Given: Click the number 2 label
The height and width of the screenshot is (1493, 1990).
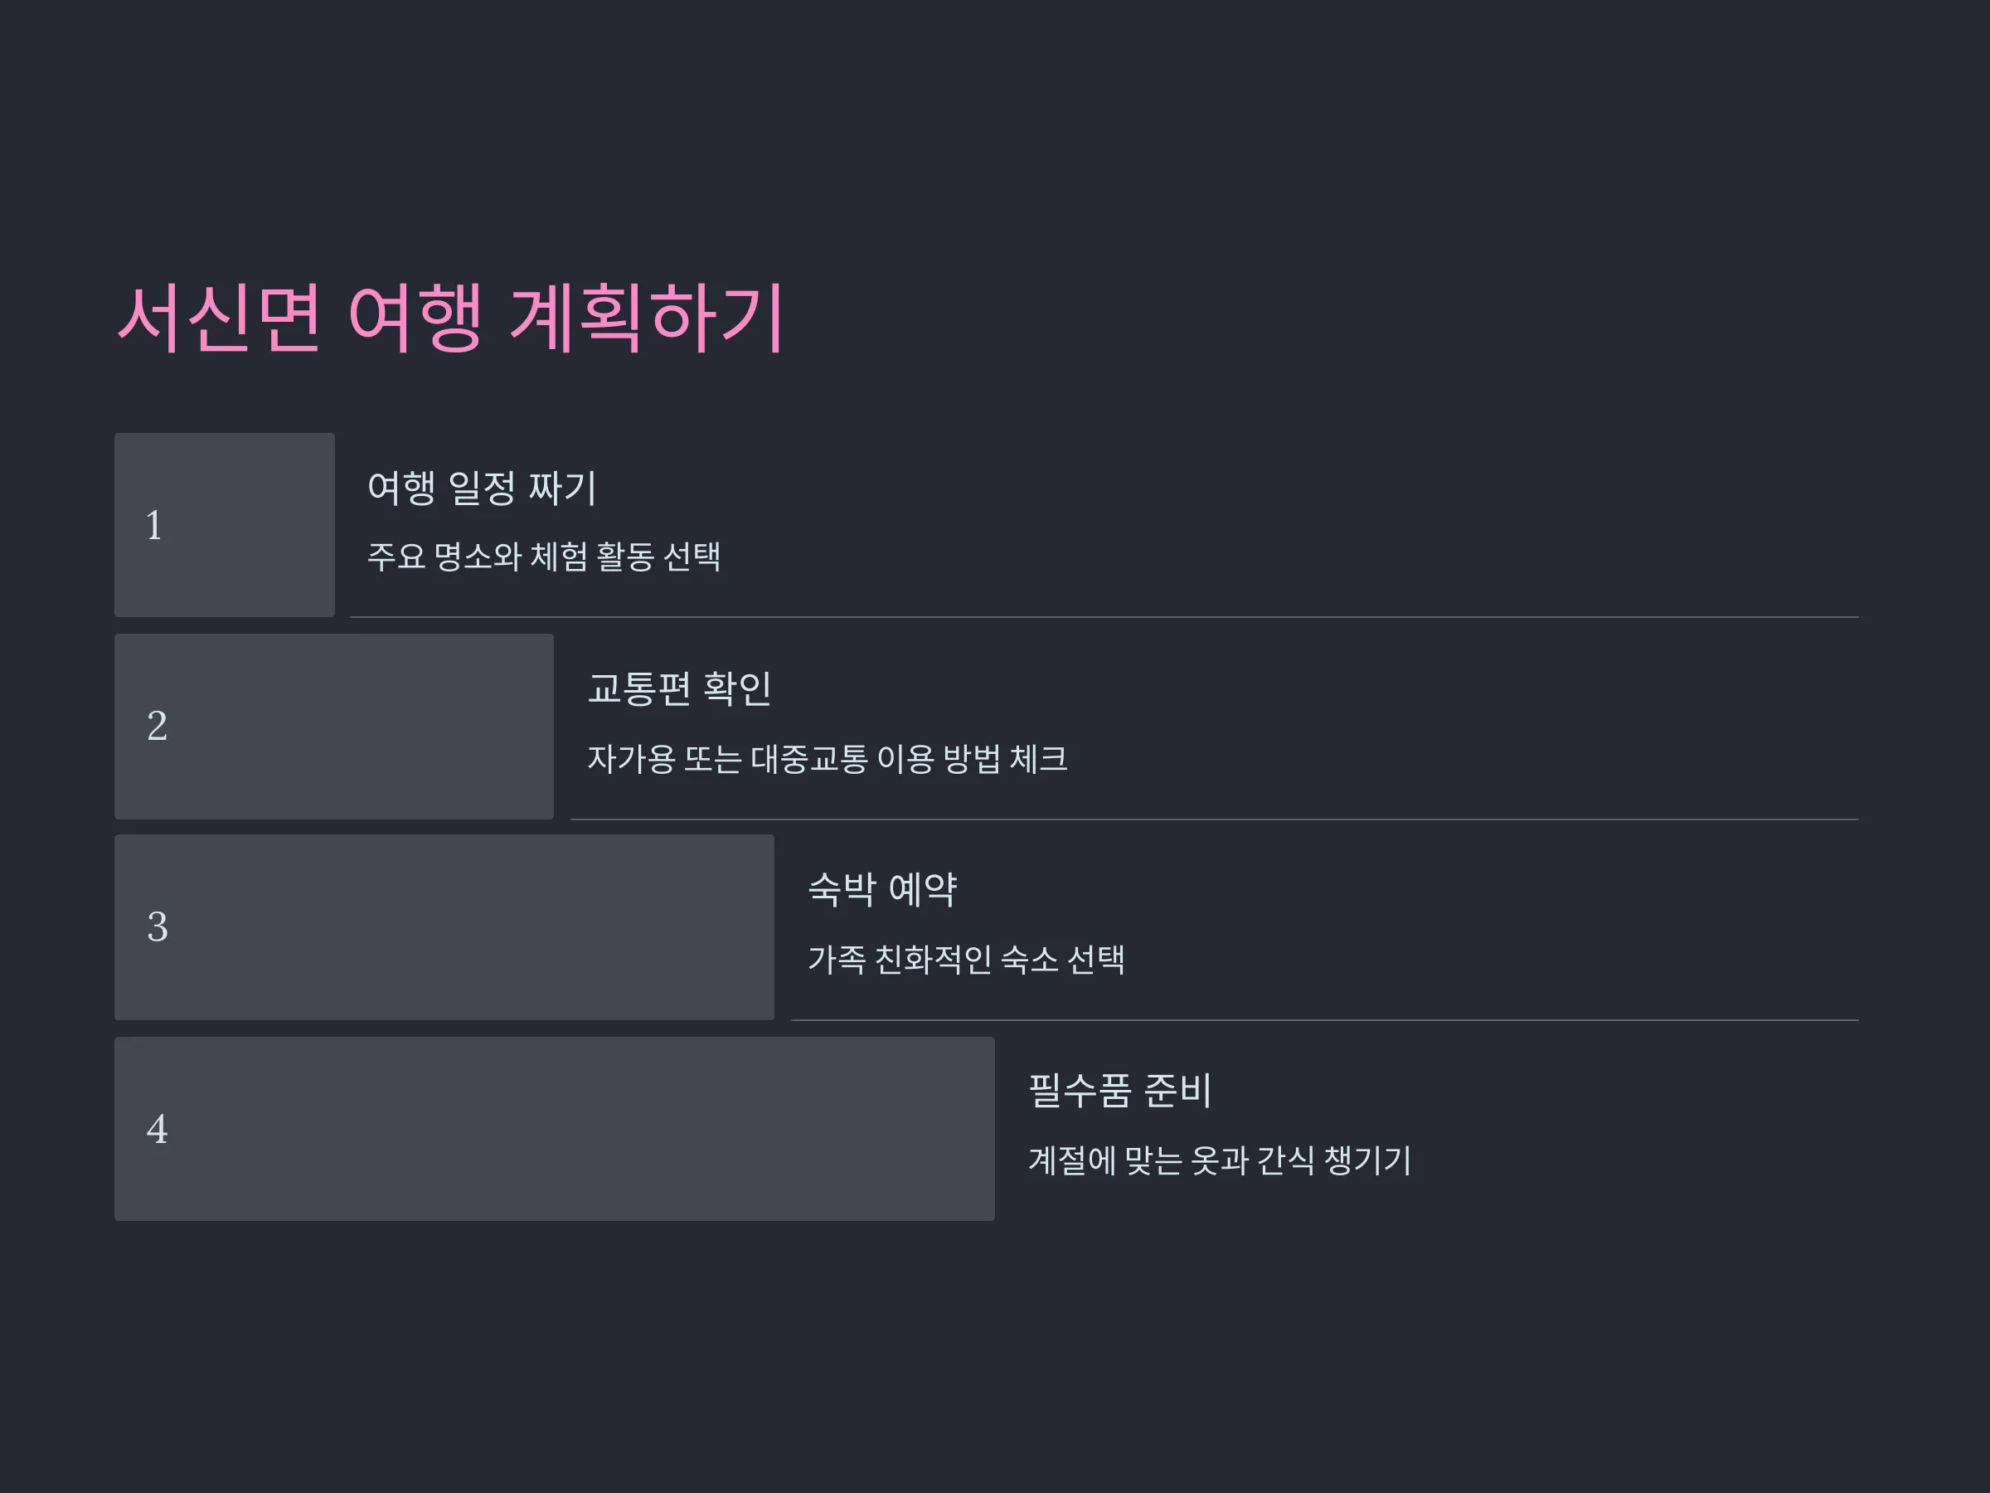Looking at the screenshot, I should point(157,727).
